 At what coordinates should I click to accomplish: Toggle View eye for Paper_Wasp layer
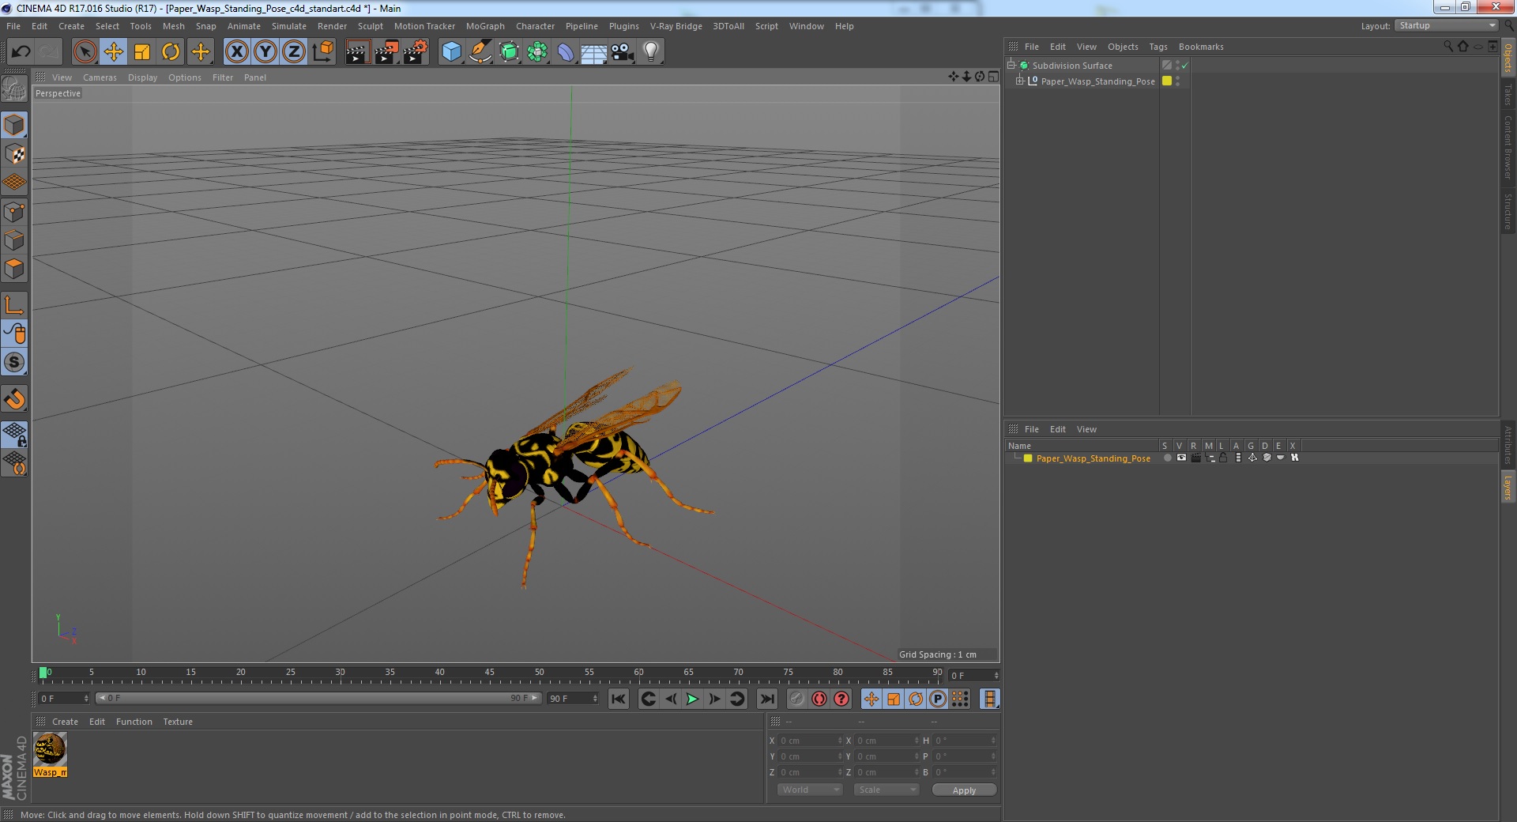[x=1181, y=458]
